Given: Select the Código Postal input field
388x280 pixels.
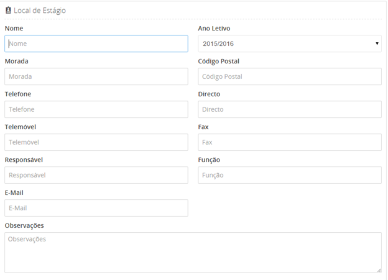Looking at the screenshot, I should [x=289, y=76].
